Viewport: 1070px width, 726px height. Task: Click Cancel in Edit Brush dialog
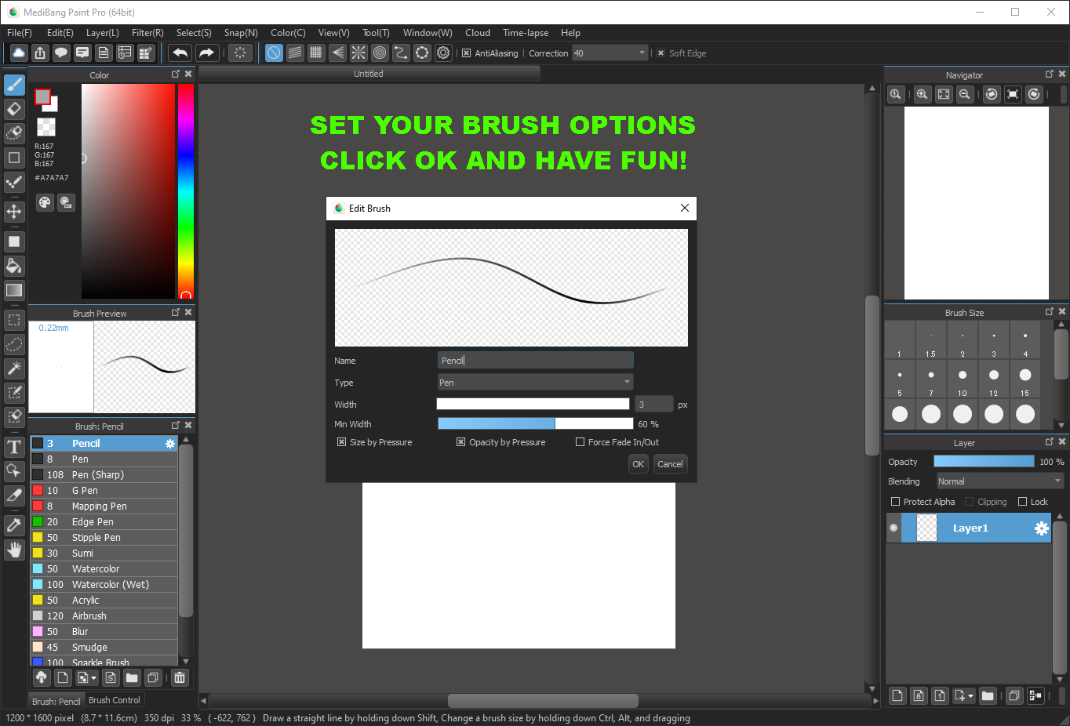(670, 464)
